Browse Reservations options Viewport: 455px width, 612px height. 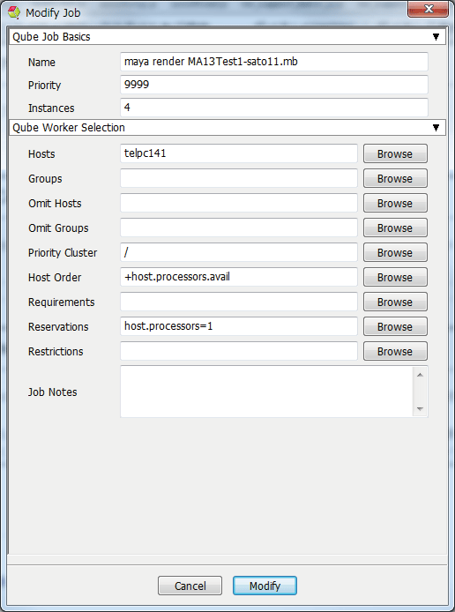(395, 326)
